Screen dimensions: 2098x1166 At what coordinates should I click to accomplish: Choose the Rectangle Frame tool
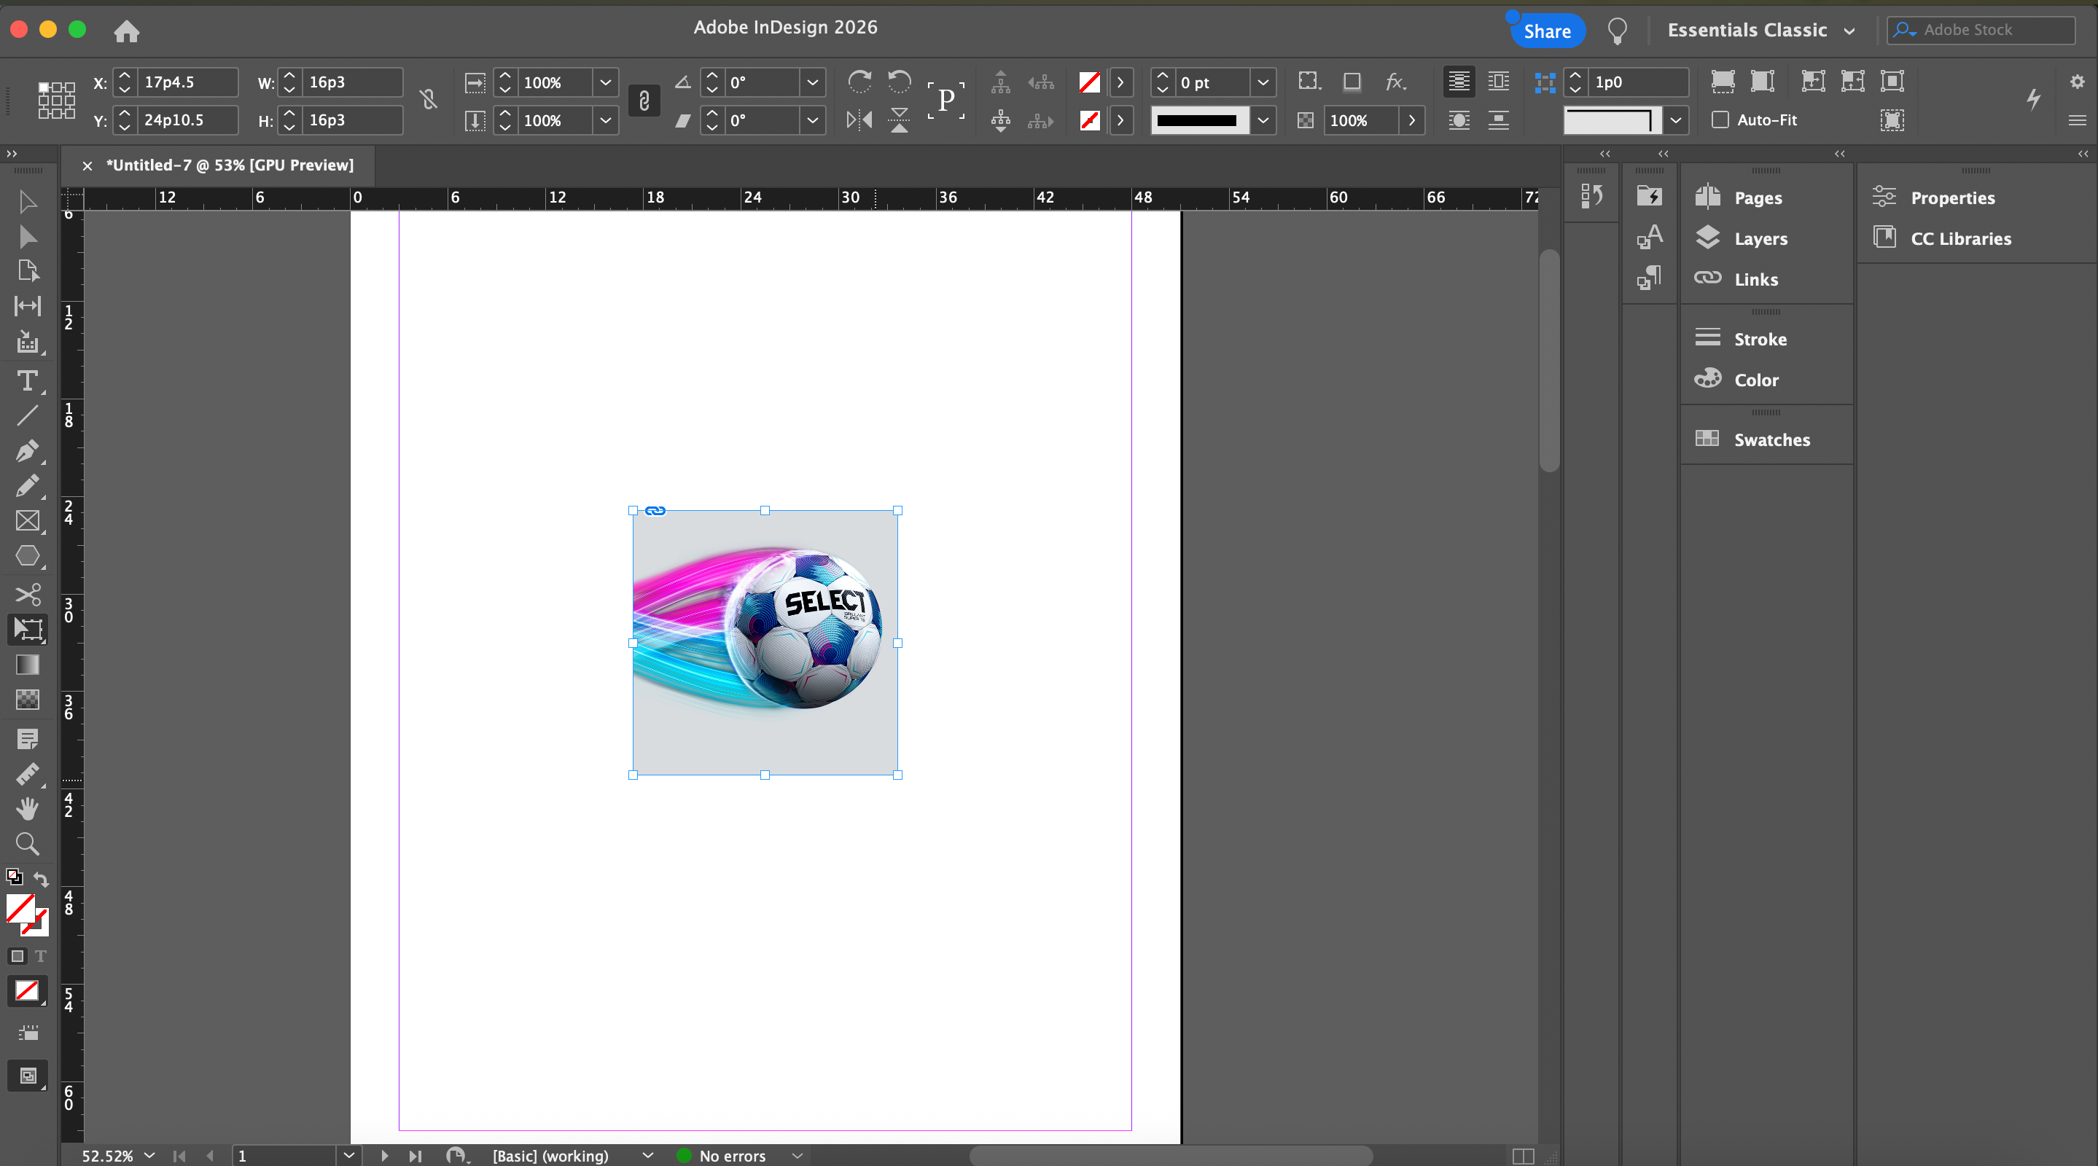pyautogui.click(x=27, y=521)
